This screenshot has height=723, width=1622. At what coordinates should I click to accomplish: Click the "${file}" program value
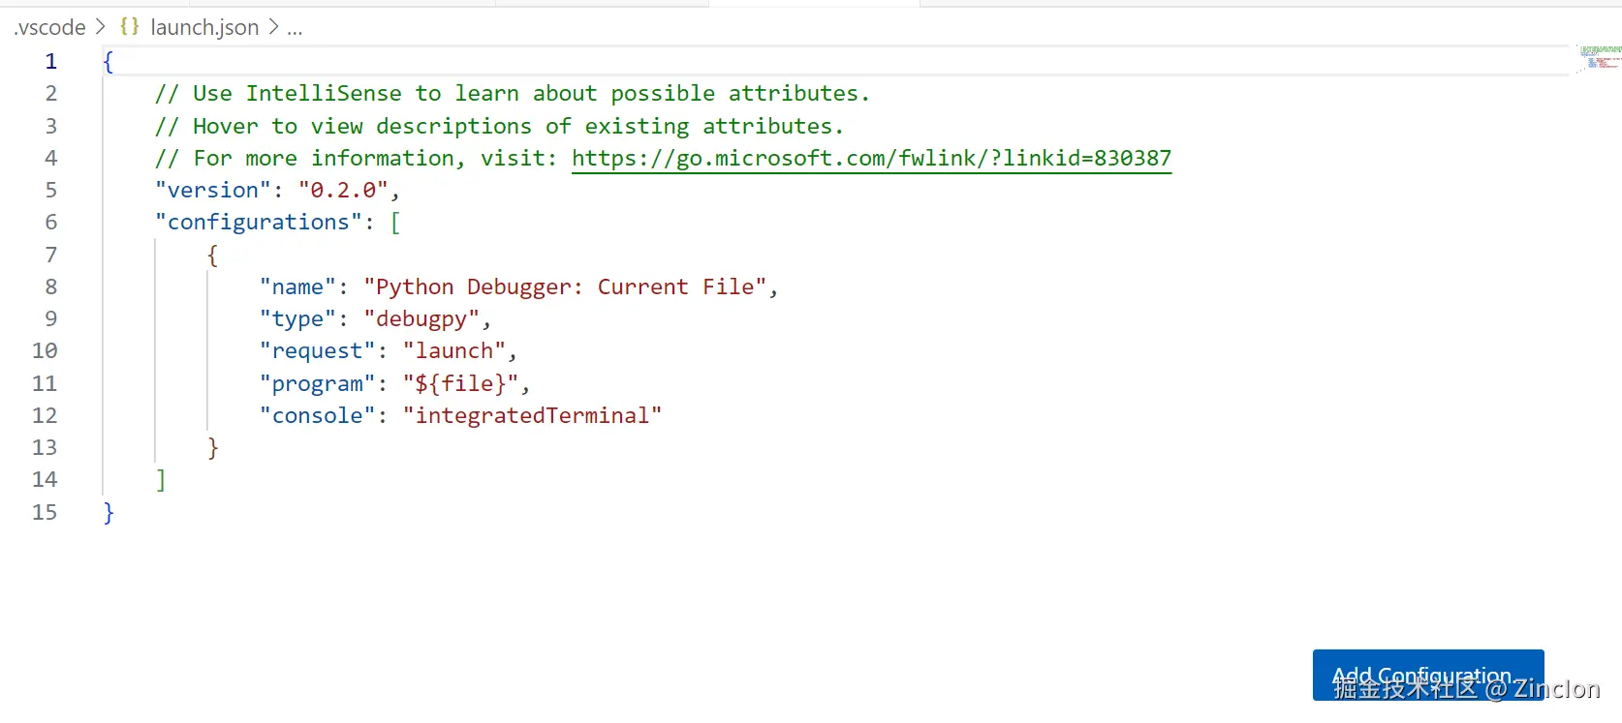(461, 383)
